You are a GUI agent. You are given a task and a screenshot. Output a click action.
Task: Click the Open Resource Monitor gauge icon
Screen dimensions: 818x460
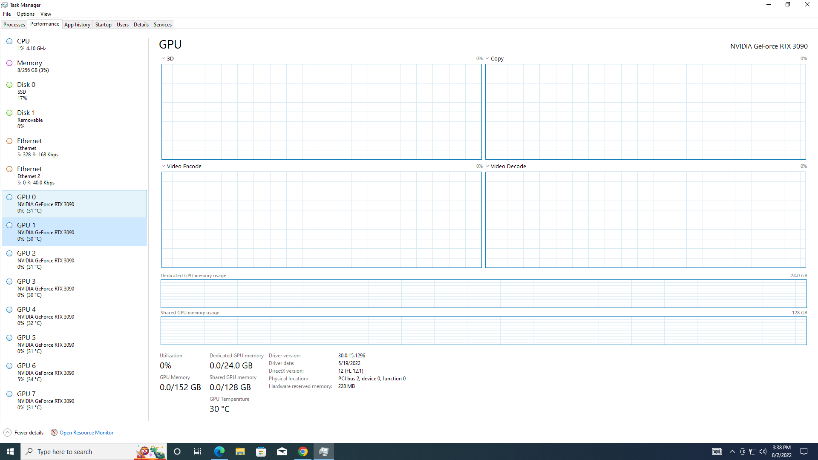coord(54,432)
